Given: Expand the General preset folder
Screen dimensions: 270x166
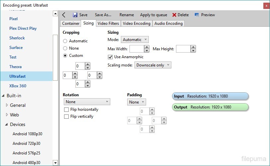Looking at the screenshot, I should (7, 105).
